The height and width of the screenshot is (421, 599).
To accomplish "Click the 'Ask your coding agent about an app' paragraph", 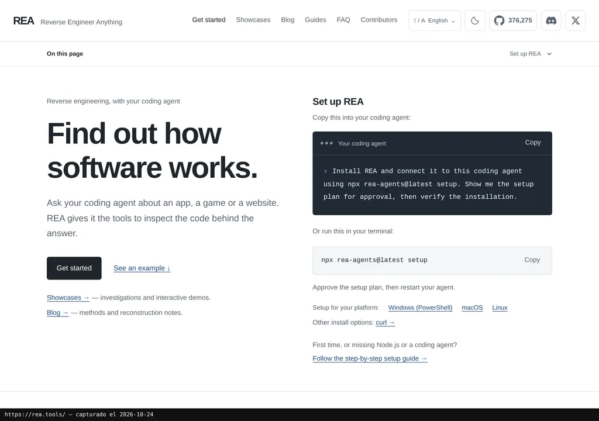I will tap(163, 218).
